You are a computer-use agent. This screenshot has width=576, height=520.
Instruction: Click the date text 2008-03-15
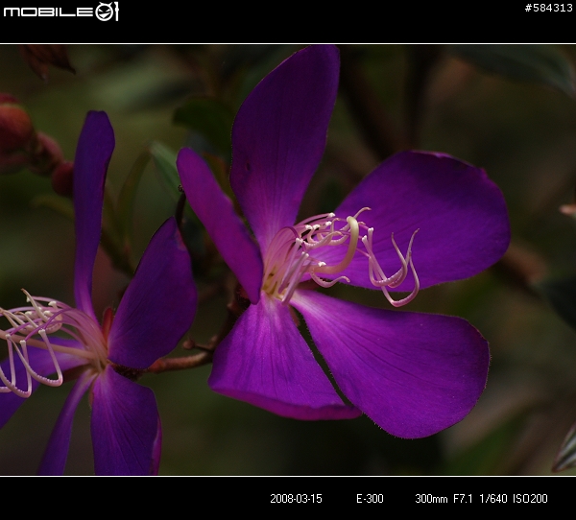[x=296, y=498]
